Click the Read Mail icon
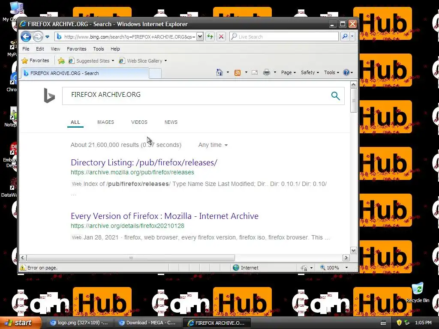 255,72
